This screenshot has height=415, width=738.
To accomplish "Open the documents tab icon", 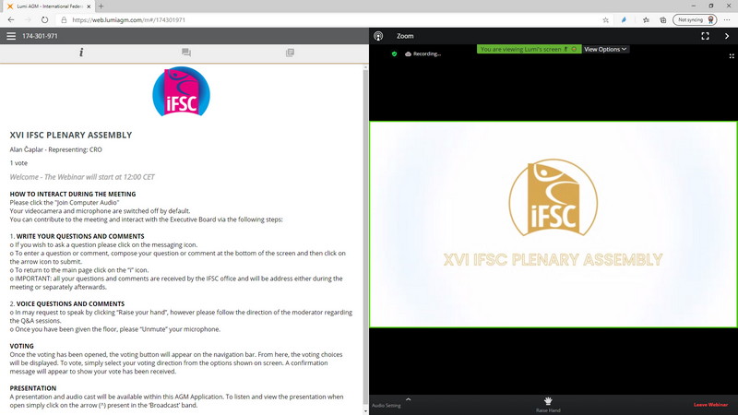I will [x=290, y=53].
